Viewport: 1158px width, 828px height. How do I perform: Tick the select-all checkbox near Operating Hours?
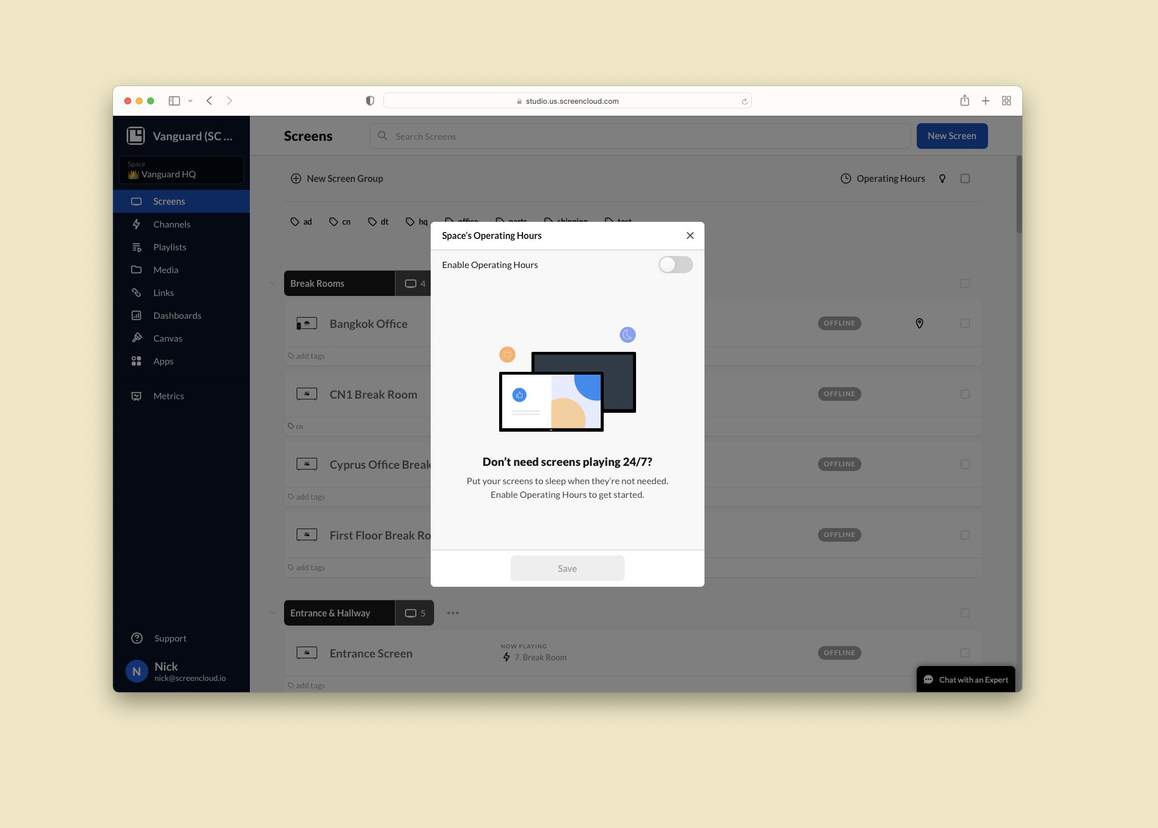click(x=965, y=178)
